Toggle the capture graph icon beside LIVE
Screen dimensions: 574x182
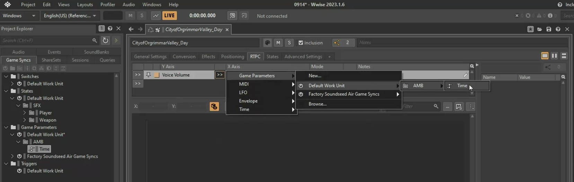156,16
